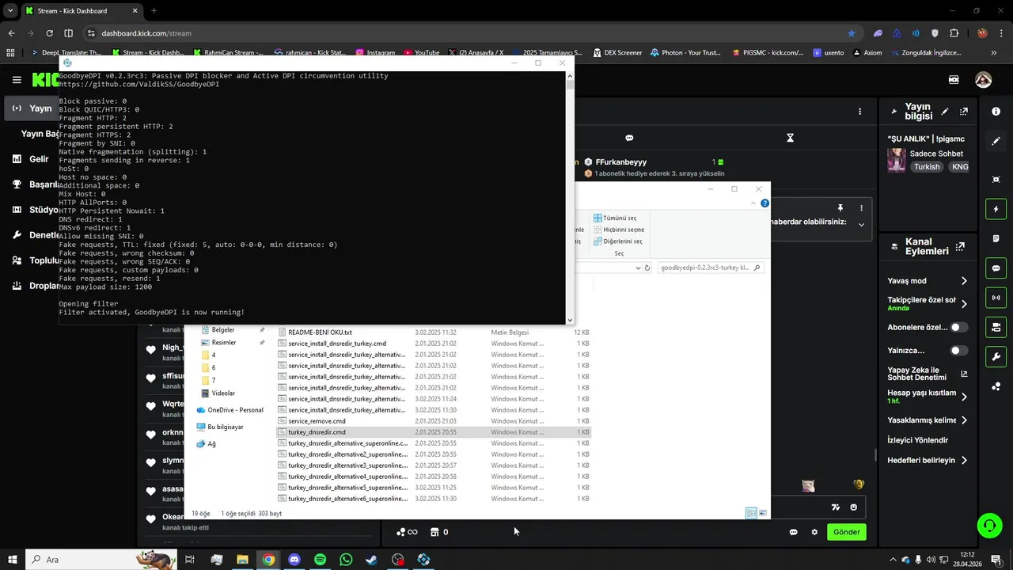Click the info icon in right toolbar
The image size is (1013, 570).
(x=996, y=112)
